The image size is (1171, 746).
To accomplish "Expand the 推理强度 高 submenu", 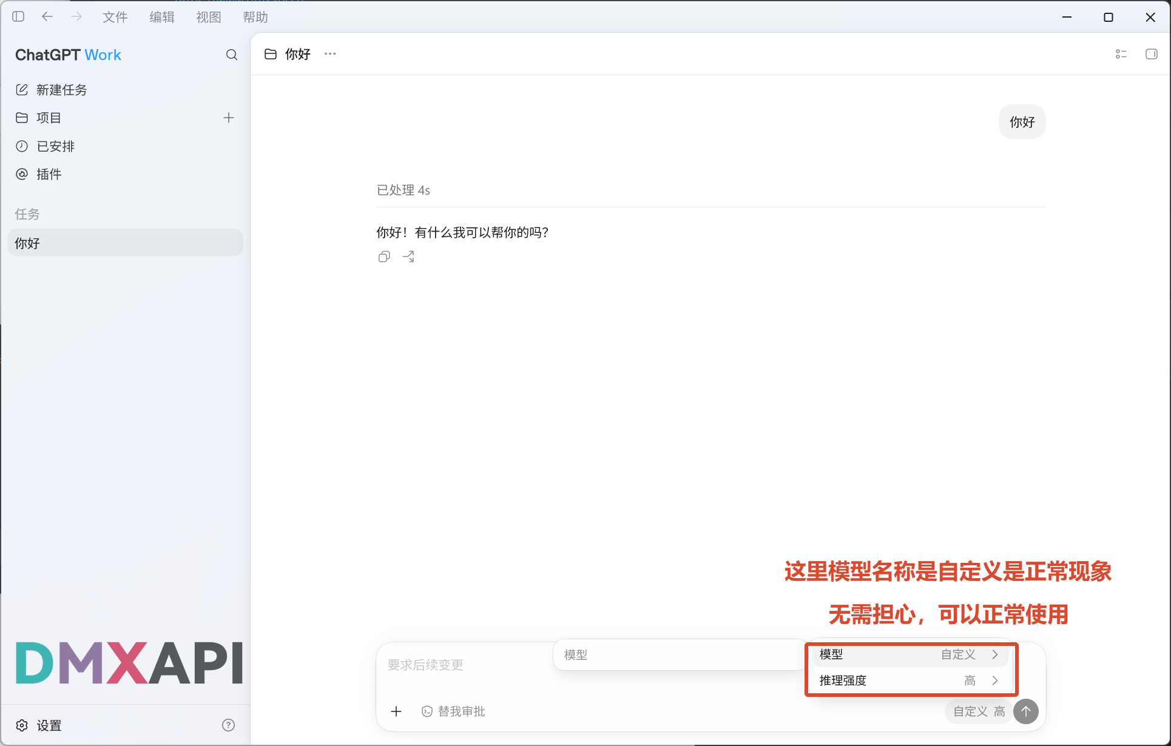I will click(909, 680).
